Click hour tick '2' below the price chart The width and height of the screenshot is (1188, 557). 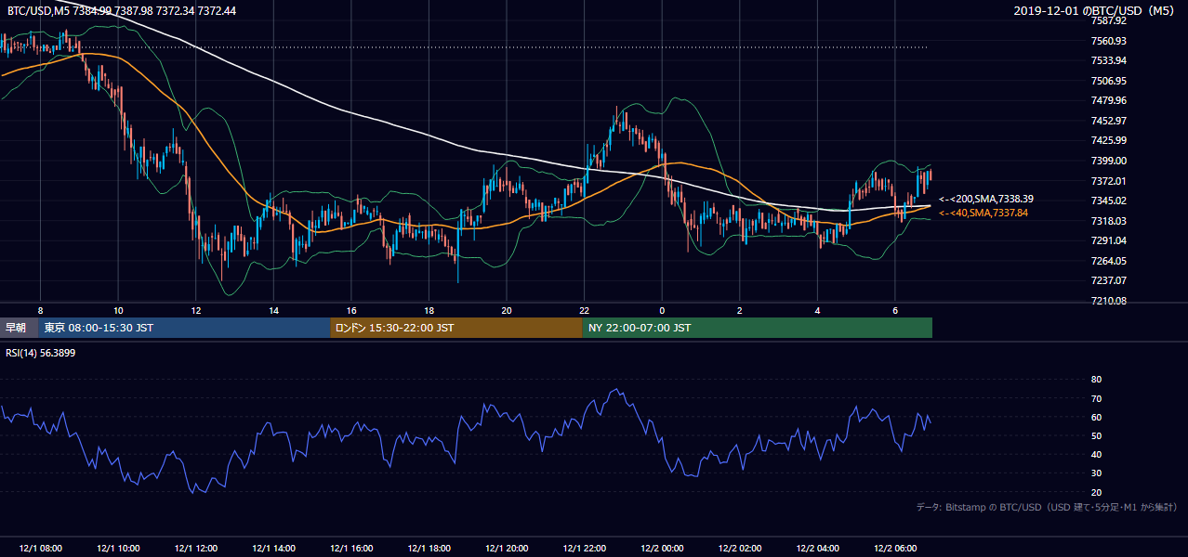(x=740, y=310)
